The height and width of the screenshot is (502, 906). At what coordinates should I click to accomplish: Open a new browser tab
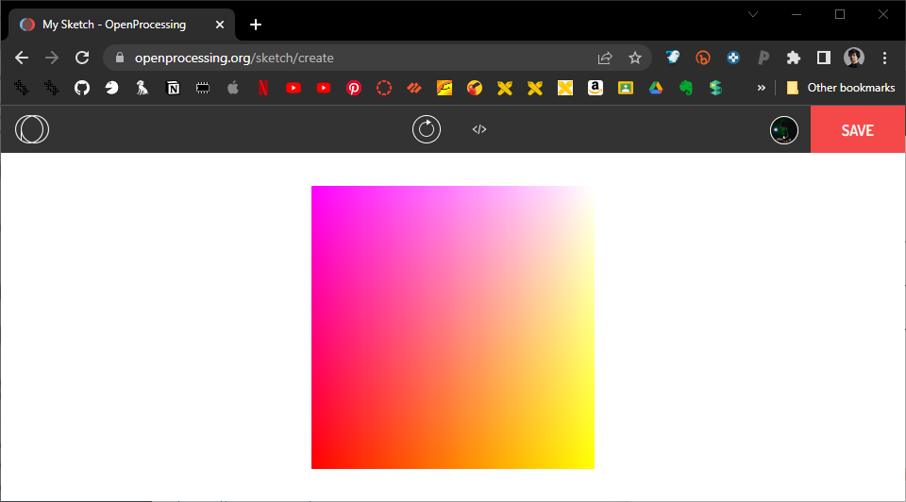(256, 25)
